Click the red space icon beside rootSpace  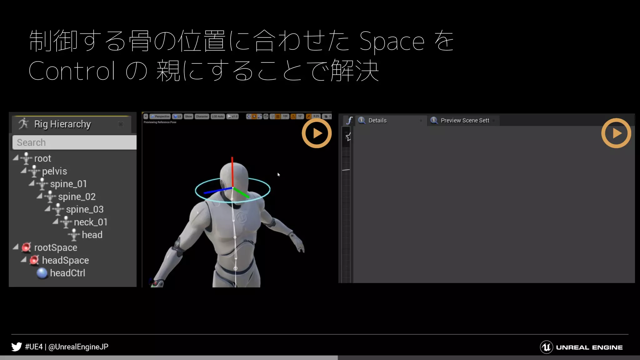tap(26, 247)
